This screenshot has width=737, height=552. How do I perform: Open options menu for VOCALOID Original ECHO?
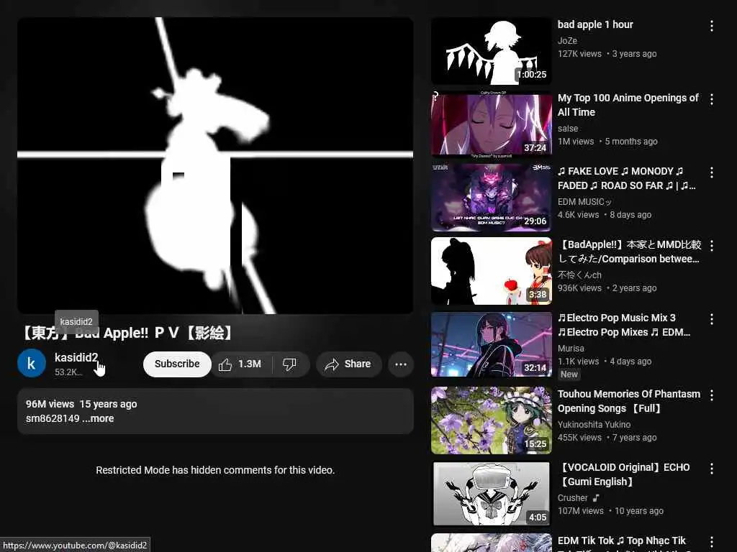[x=712, y=469]
